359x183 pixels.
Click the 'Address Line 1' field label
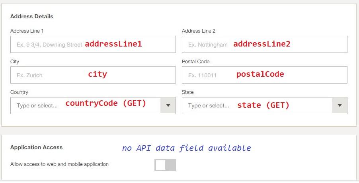(27, 31)
